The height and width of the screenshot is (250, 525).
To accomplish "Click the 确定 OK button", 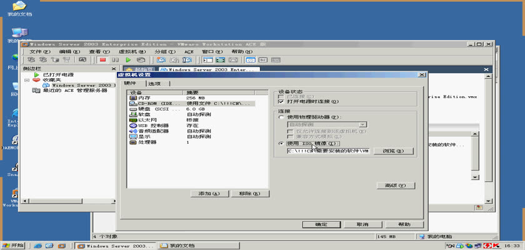I will (321, 224).
